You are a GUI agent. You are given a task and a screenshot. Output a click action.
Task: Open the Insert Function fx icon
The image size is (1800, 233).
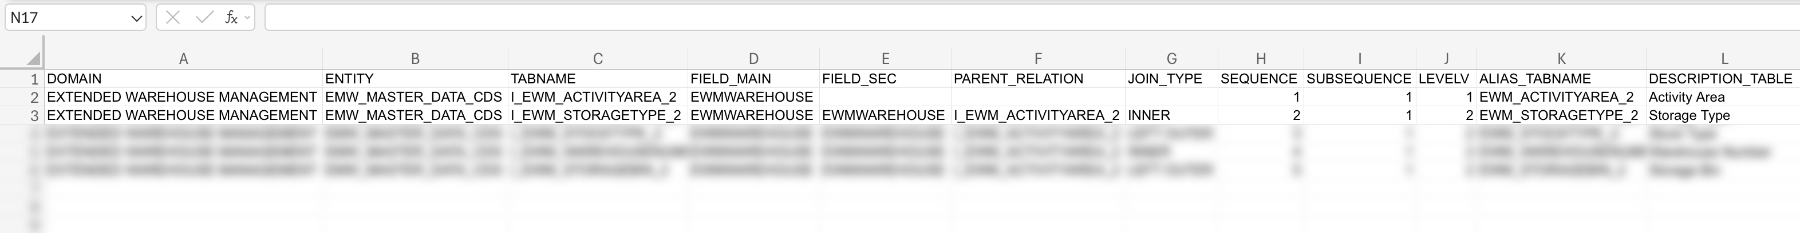click(x=231, y=18)
